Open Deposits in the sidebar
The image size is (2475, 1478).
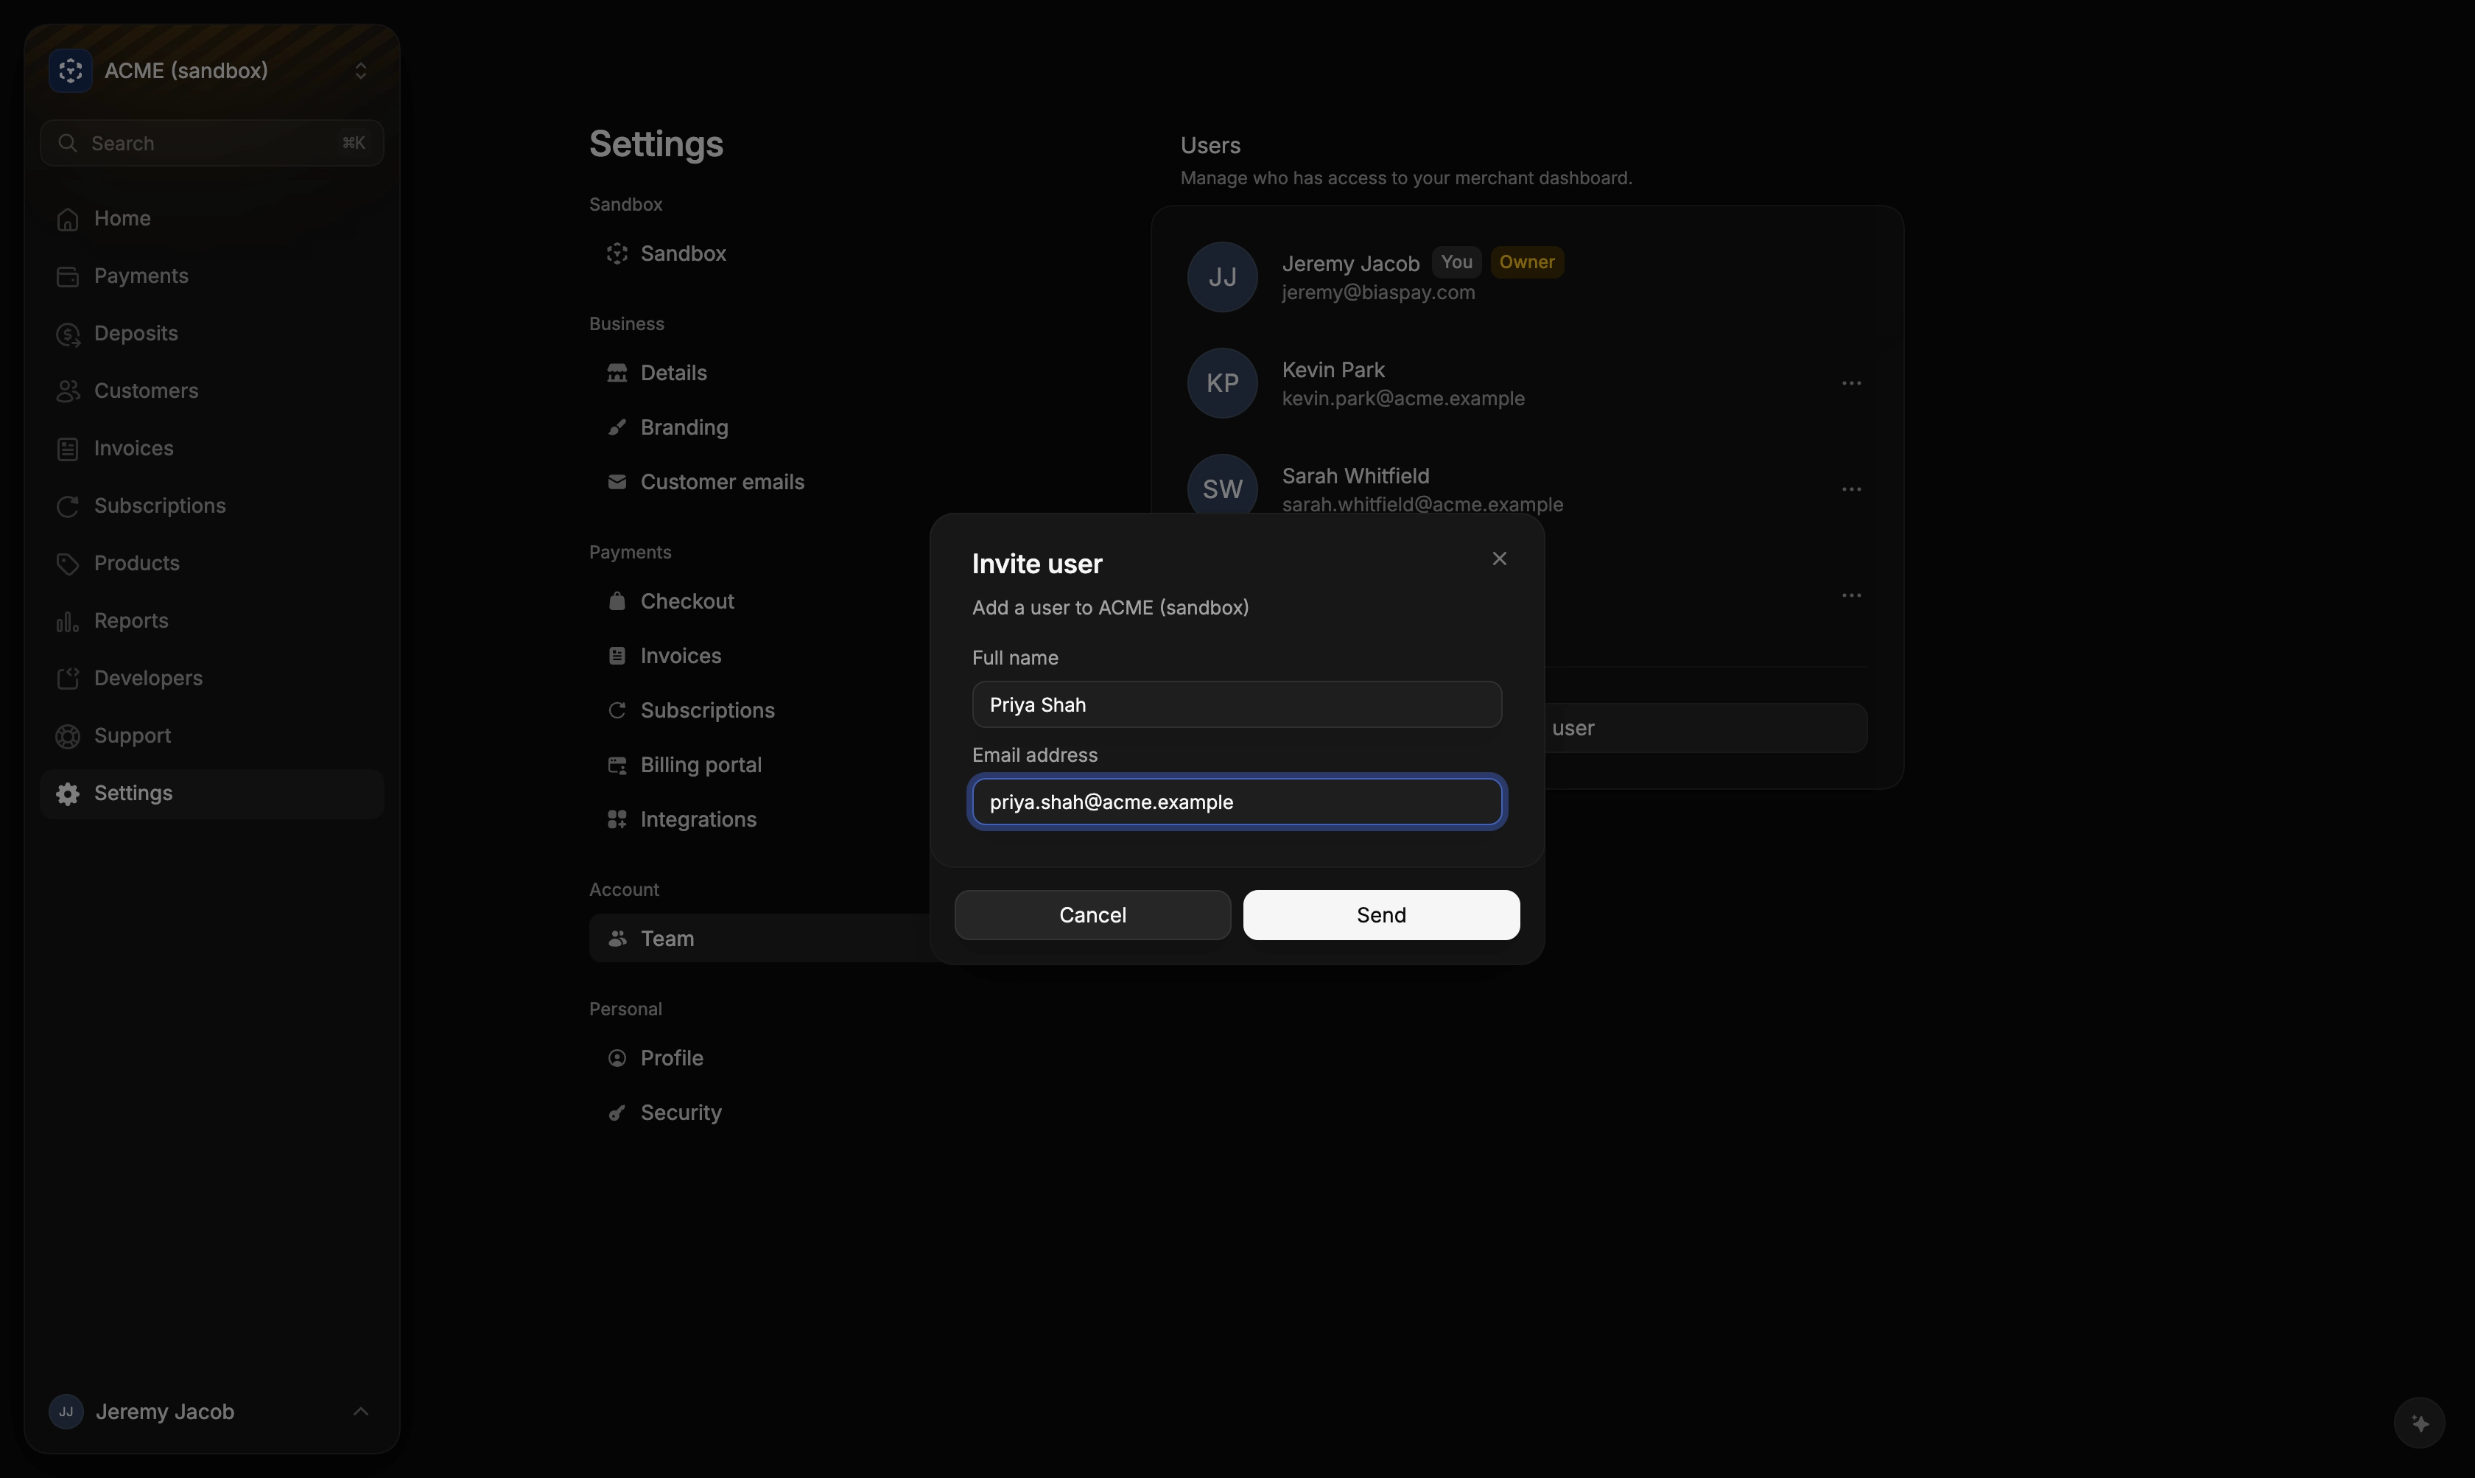pos(211,334)
